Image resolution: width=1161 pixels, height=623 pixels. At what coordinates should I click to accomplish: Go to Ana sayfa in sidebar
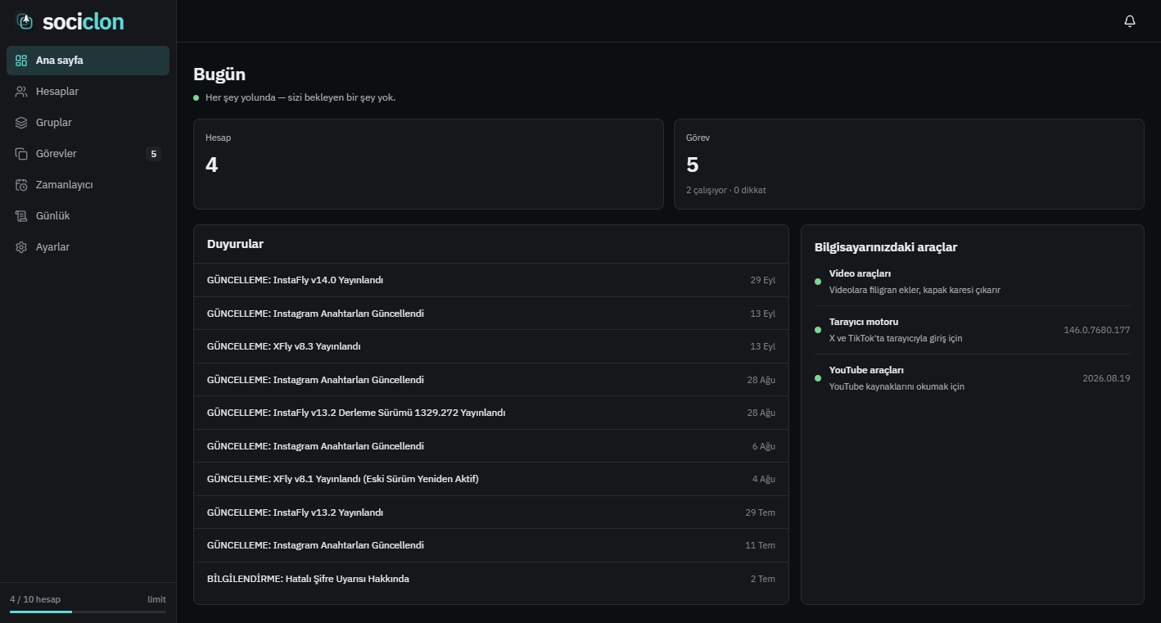click(x=88, y=61)
